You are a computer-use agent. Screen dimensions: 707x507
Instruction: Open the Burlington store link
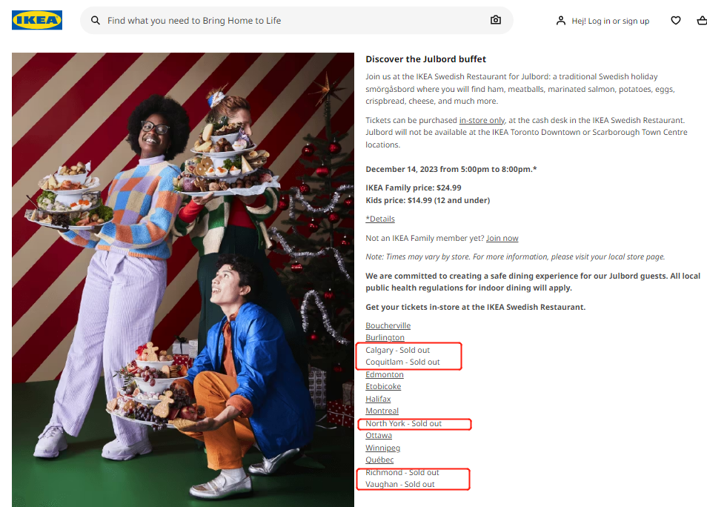tap(385, 337)
